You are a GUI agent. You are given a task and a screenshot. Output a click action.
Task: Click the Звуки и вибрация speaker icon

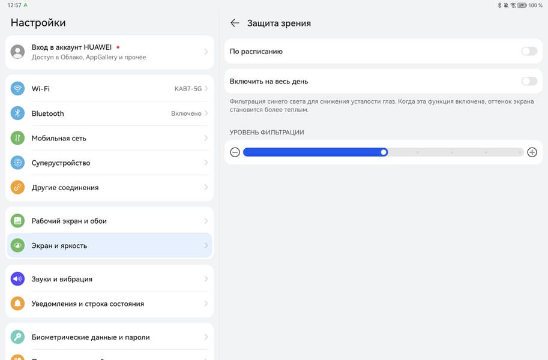(x=18, y=279)
